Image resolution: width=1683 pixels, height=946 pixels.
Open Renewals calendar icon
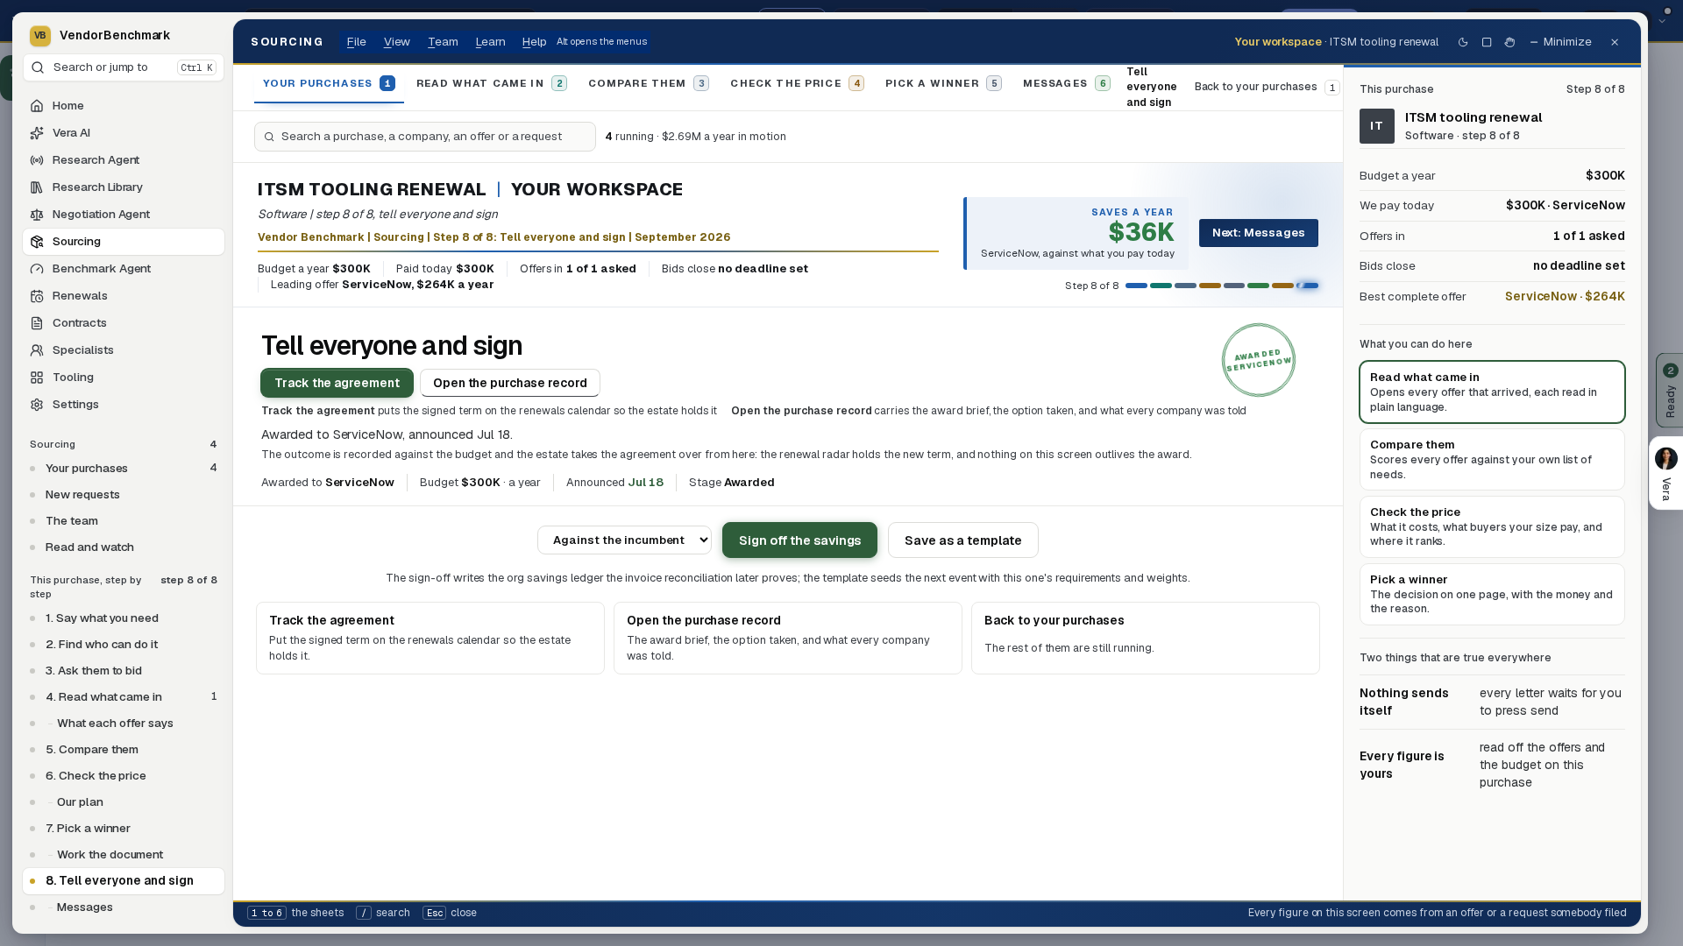(x=37, y=296)
